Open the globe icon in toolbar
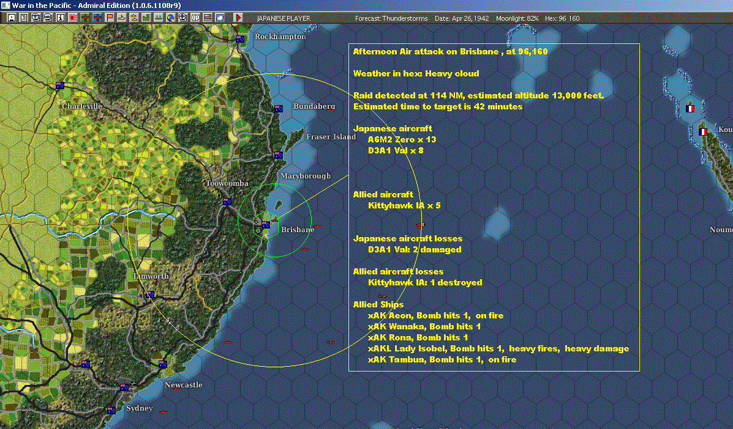733x429 pixels. click(171, 18)
